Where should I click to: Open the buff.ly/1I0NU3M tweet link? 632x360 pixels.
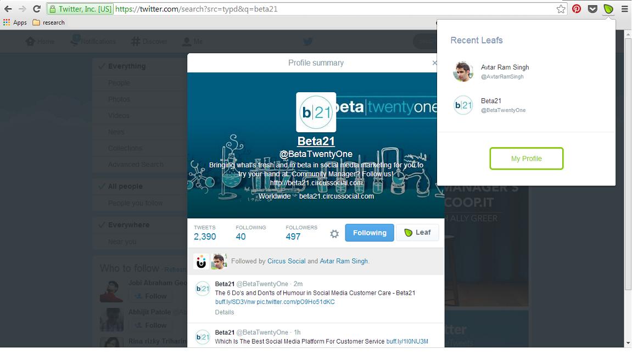click(407, 341)
